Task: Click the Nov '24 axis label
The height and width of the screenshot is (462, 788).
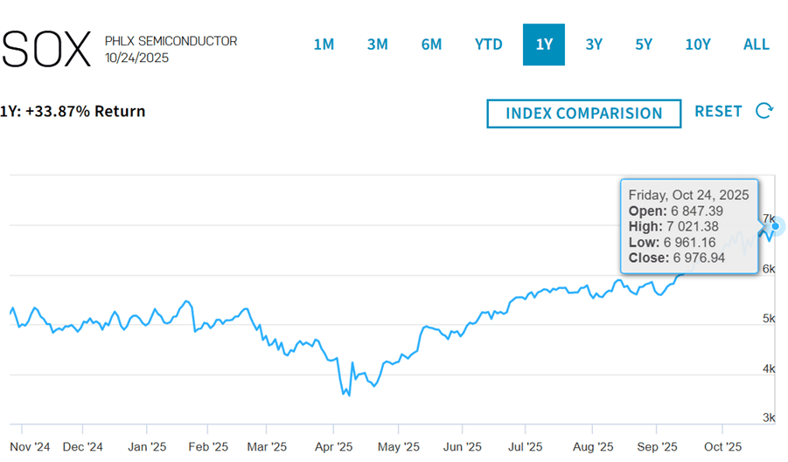Action: pyautogui.click(x=31, y=446)
